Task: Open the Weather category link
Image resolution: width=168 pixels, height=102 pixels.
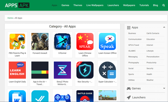Action: [x=150, y=80]
